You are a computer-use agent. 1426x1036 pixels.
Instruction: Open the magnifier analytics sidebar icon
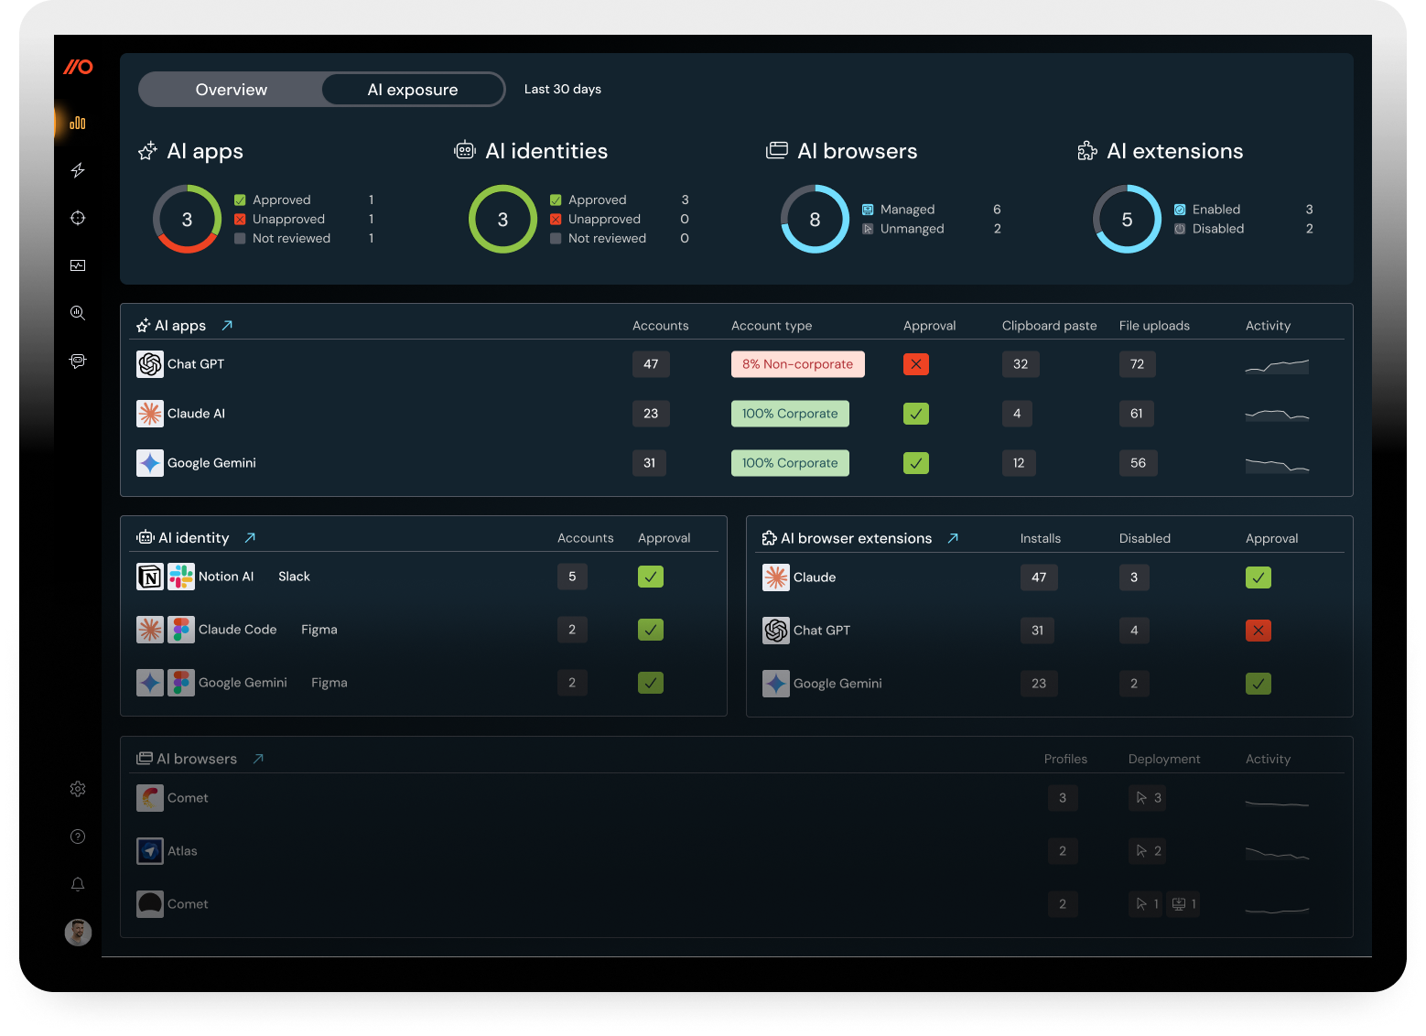click(78, 313)
